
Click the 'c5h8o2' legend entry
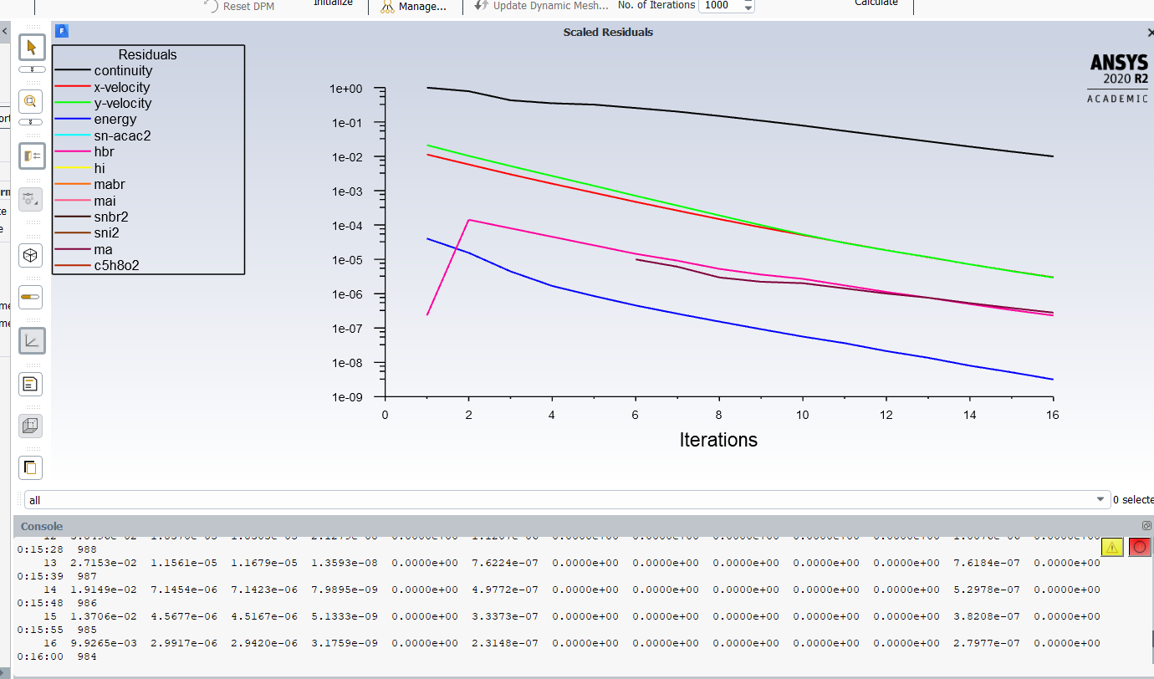click(117, 266)
